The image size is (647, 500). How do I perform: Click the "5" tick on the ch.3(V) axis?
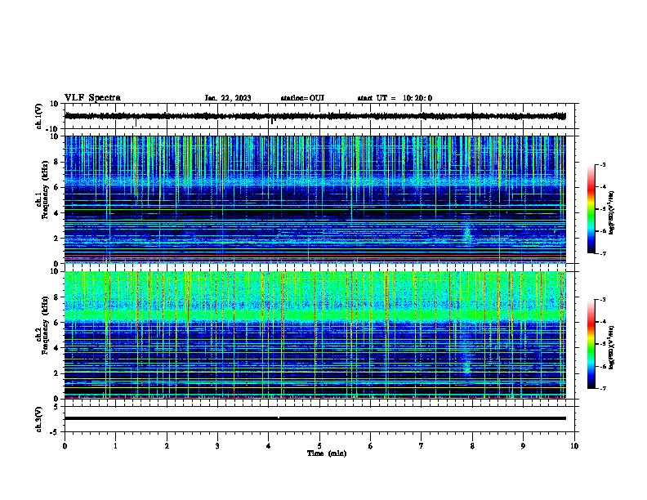(x=56, y=407)
